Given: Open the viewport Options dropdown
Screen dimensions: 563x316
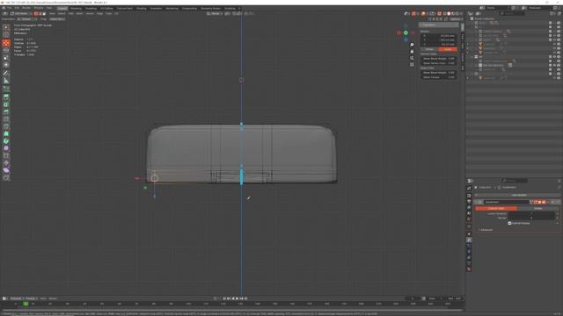Looking at the screenshot, I should coord(456,19).
